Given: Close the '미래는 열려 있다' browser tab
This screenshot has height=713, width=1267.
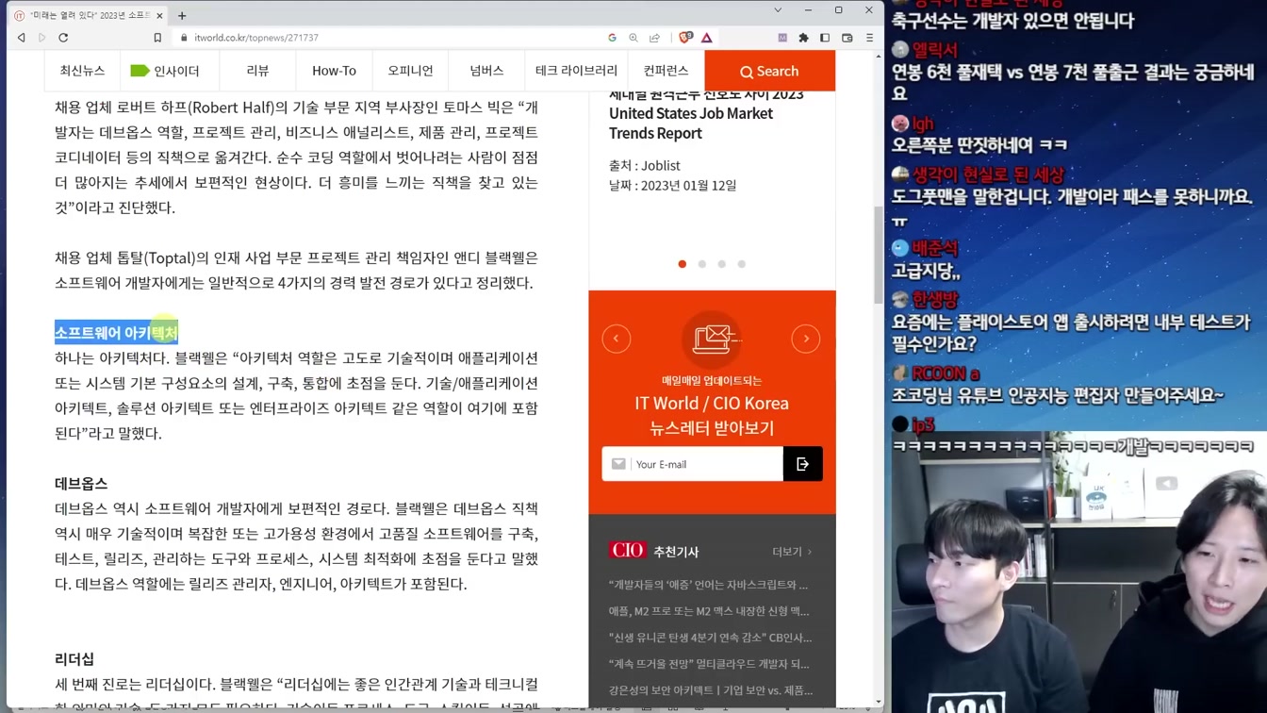Looking at the screenshot, I should (x=159, y=15).
